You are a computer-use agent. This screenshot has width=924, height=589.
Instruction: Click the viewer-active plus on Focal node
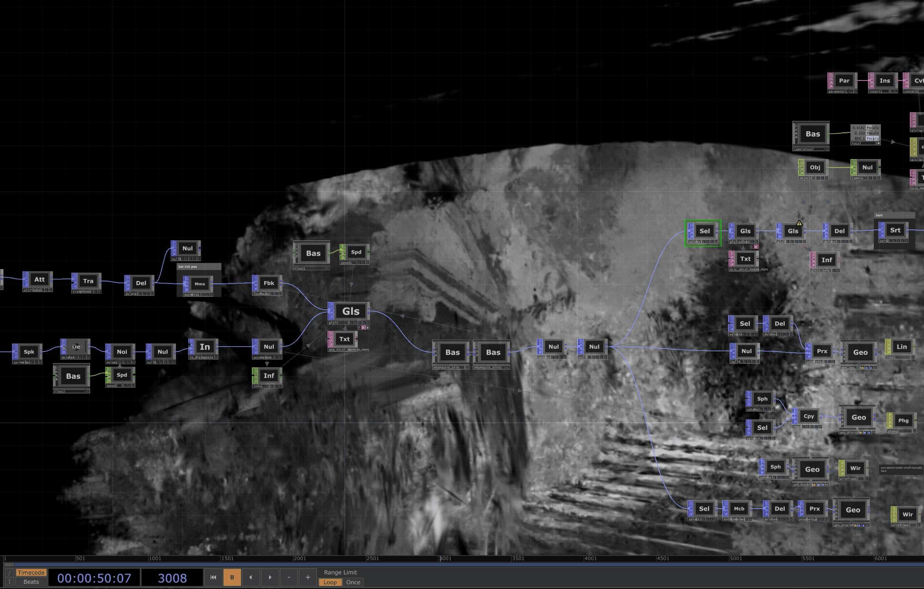(x=879, y=143)
